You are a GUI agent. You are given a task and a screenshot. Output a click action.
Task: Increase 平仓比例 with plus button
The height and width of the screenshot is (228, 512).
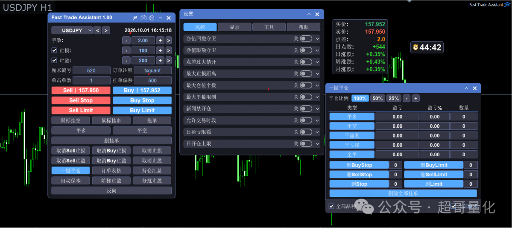click(415, 98)
